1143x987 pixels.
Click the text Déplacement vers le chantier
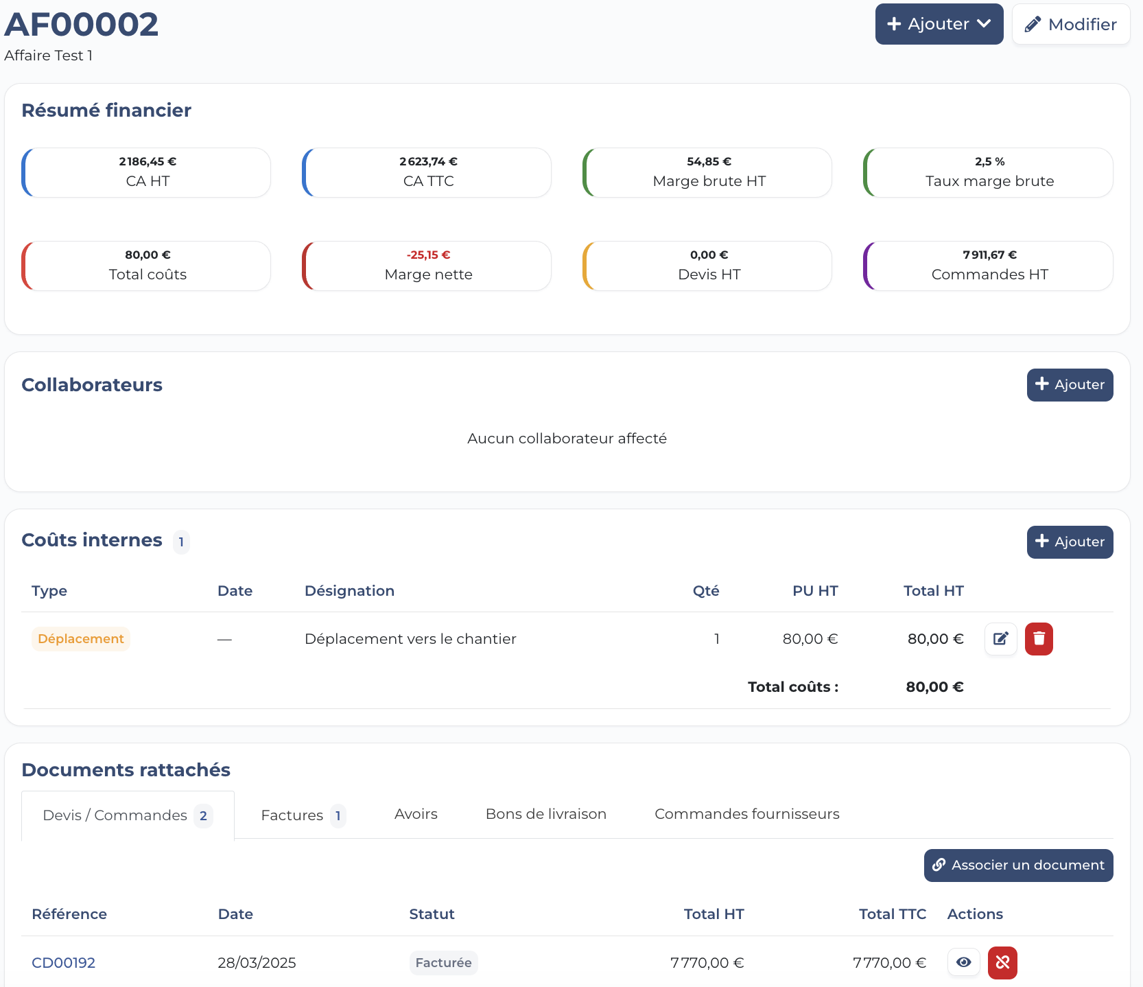(x=410, y=639)
